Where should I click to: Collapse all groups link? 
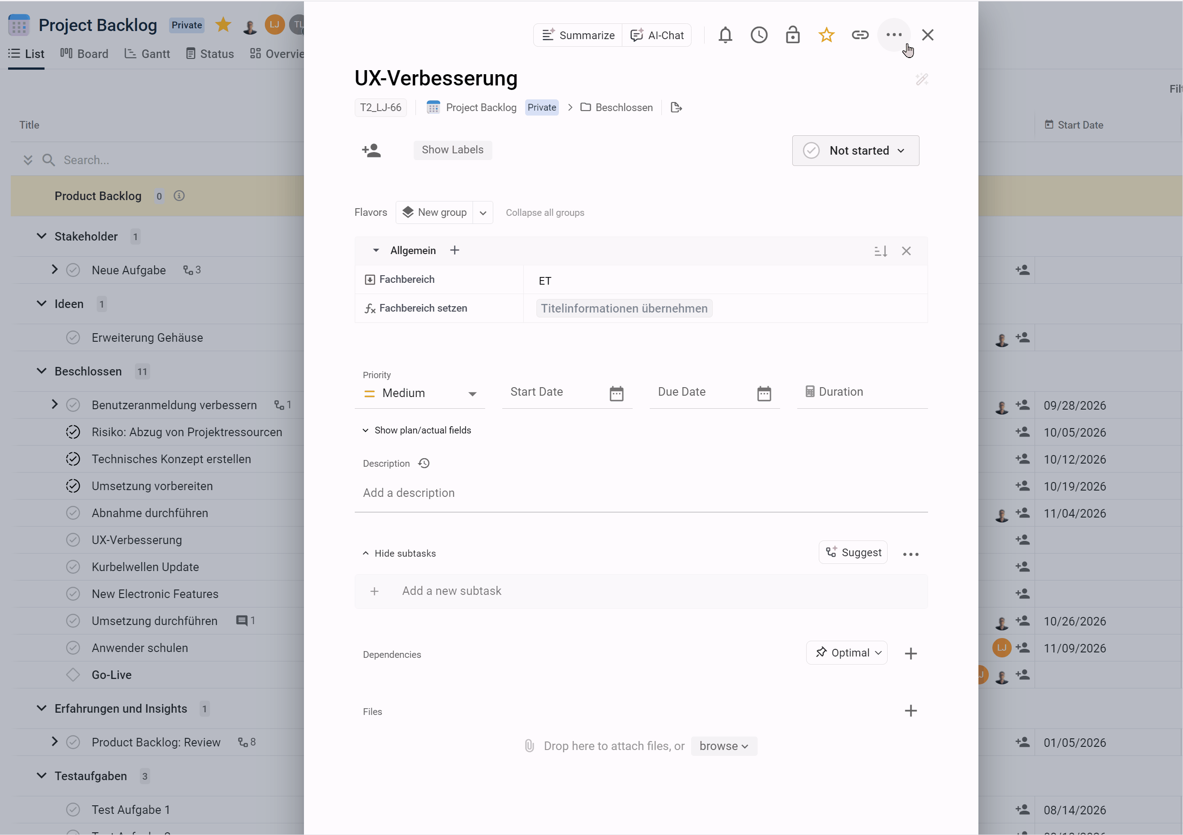[x=545, y=213]
